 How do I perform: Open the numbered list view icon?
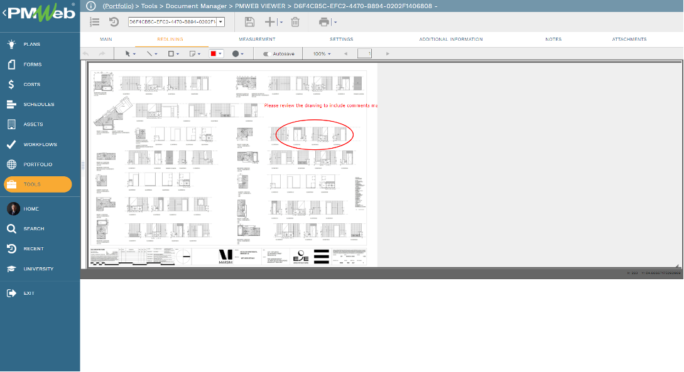94,22
